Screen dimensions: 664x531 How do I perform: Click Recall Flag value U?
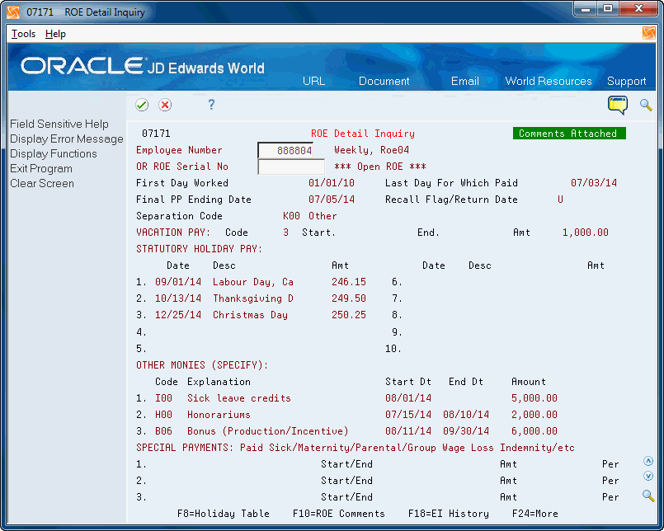[560, 200]
